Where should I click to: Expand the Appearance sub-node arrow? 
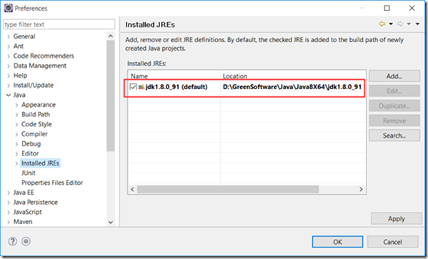pos(16,105)
